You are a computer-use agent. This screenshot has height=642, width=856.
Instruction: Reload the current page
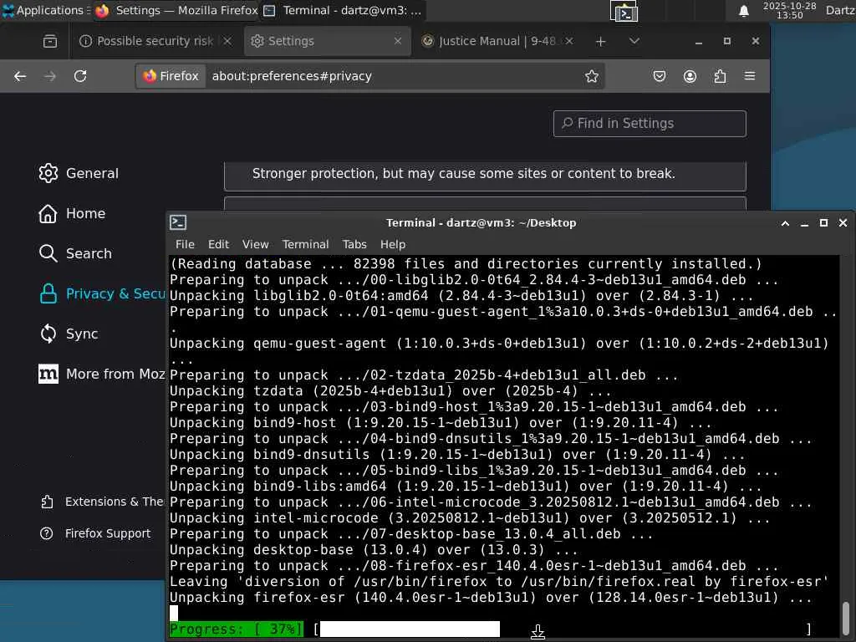(x=80, y=76)
